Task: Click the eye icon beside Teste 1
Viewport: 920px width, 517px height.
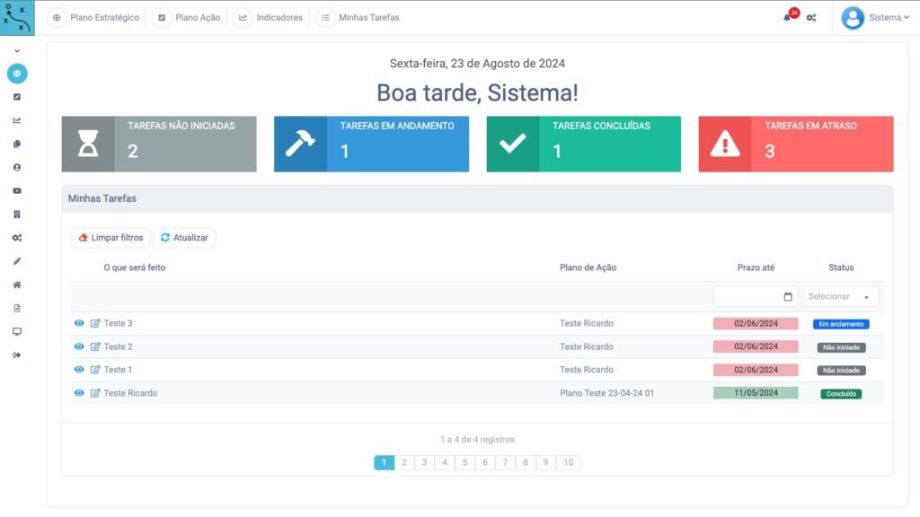Action: pyautogui.click(x=79, y=370)
